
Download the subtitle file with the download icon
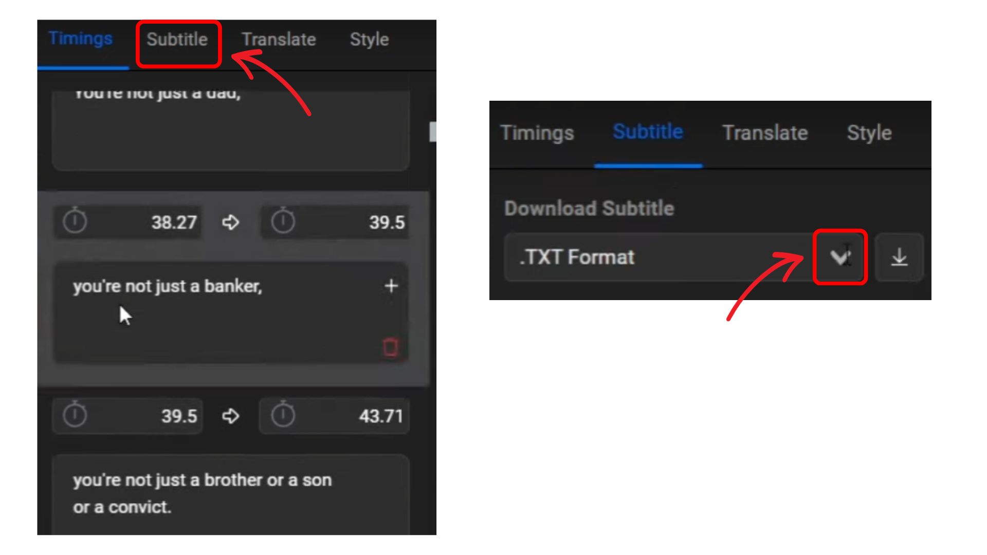(899, 257)
